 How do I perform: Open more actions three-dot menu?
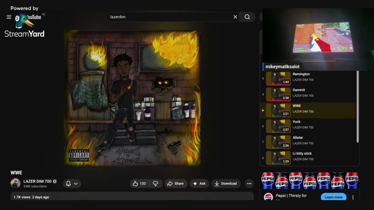point(249,183)
